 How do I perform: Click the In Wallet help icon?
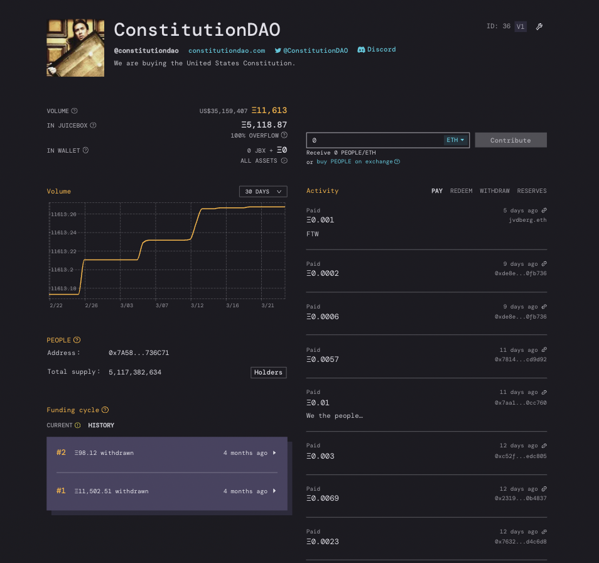click(x=85, y=150)
